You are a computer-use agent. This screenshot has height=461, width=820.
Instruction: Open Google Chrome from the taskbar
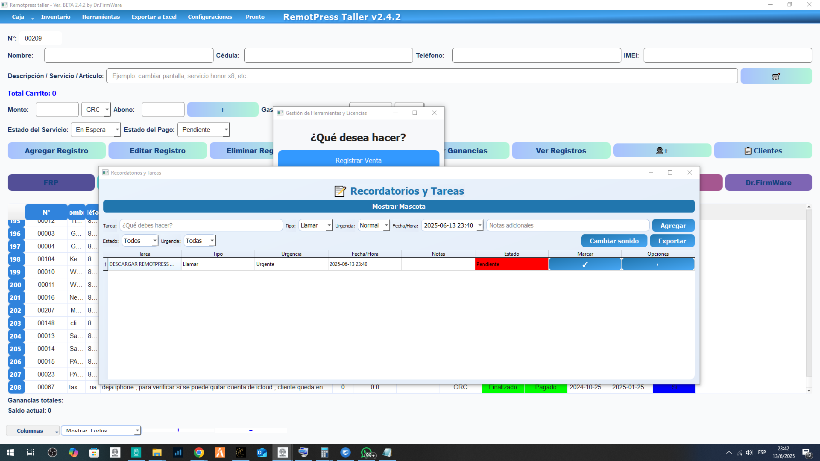(199, 452)
